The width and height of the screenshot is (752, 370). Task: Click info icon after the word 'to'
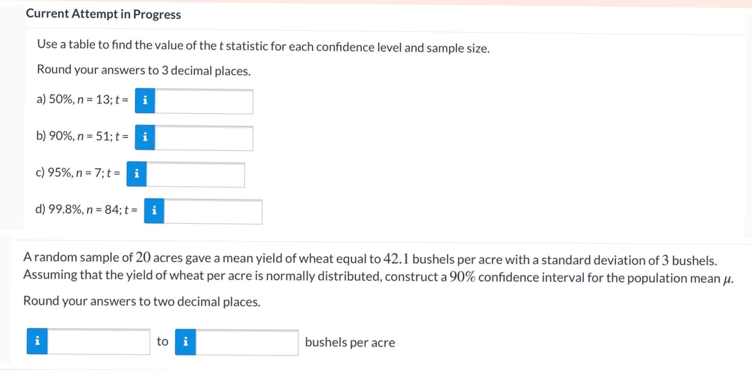tap(185, 342)
